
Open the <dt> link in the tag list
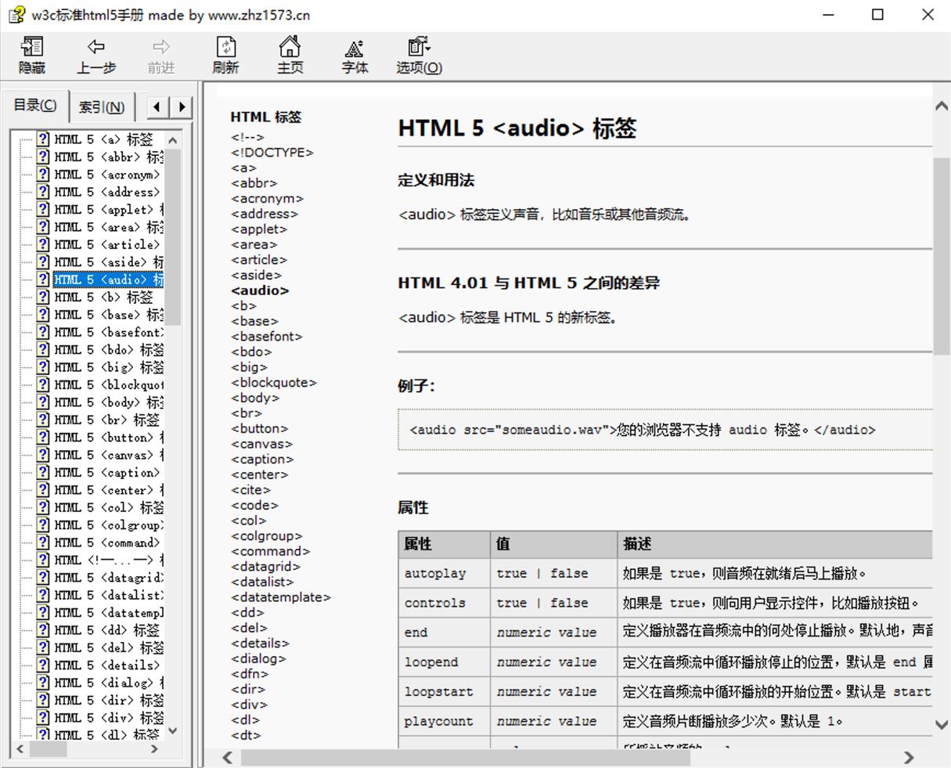tap(246, 735)
